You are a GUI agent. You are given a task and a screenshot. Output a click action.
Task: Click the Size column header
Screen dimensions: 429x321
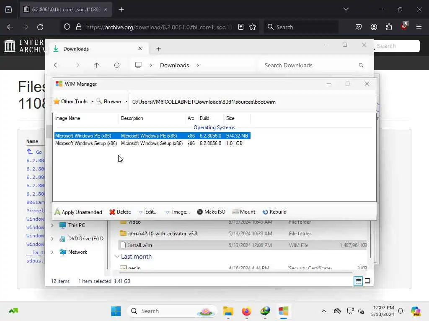pos(237,118)
